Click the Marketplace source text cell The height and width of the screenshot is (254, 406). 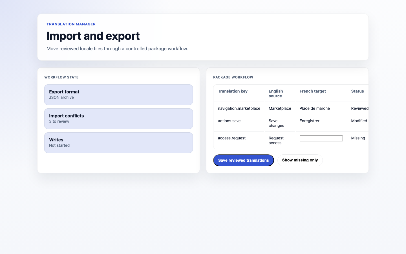coord(280,108)
